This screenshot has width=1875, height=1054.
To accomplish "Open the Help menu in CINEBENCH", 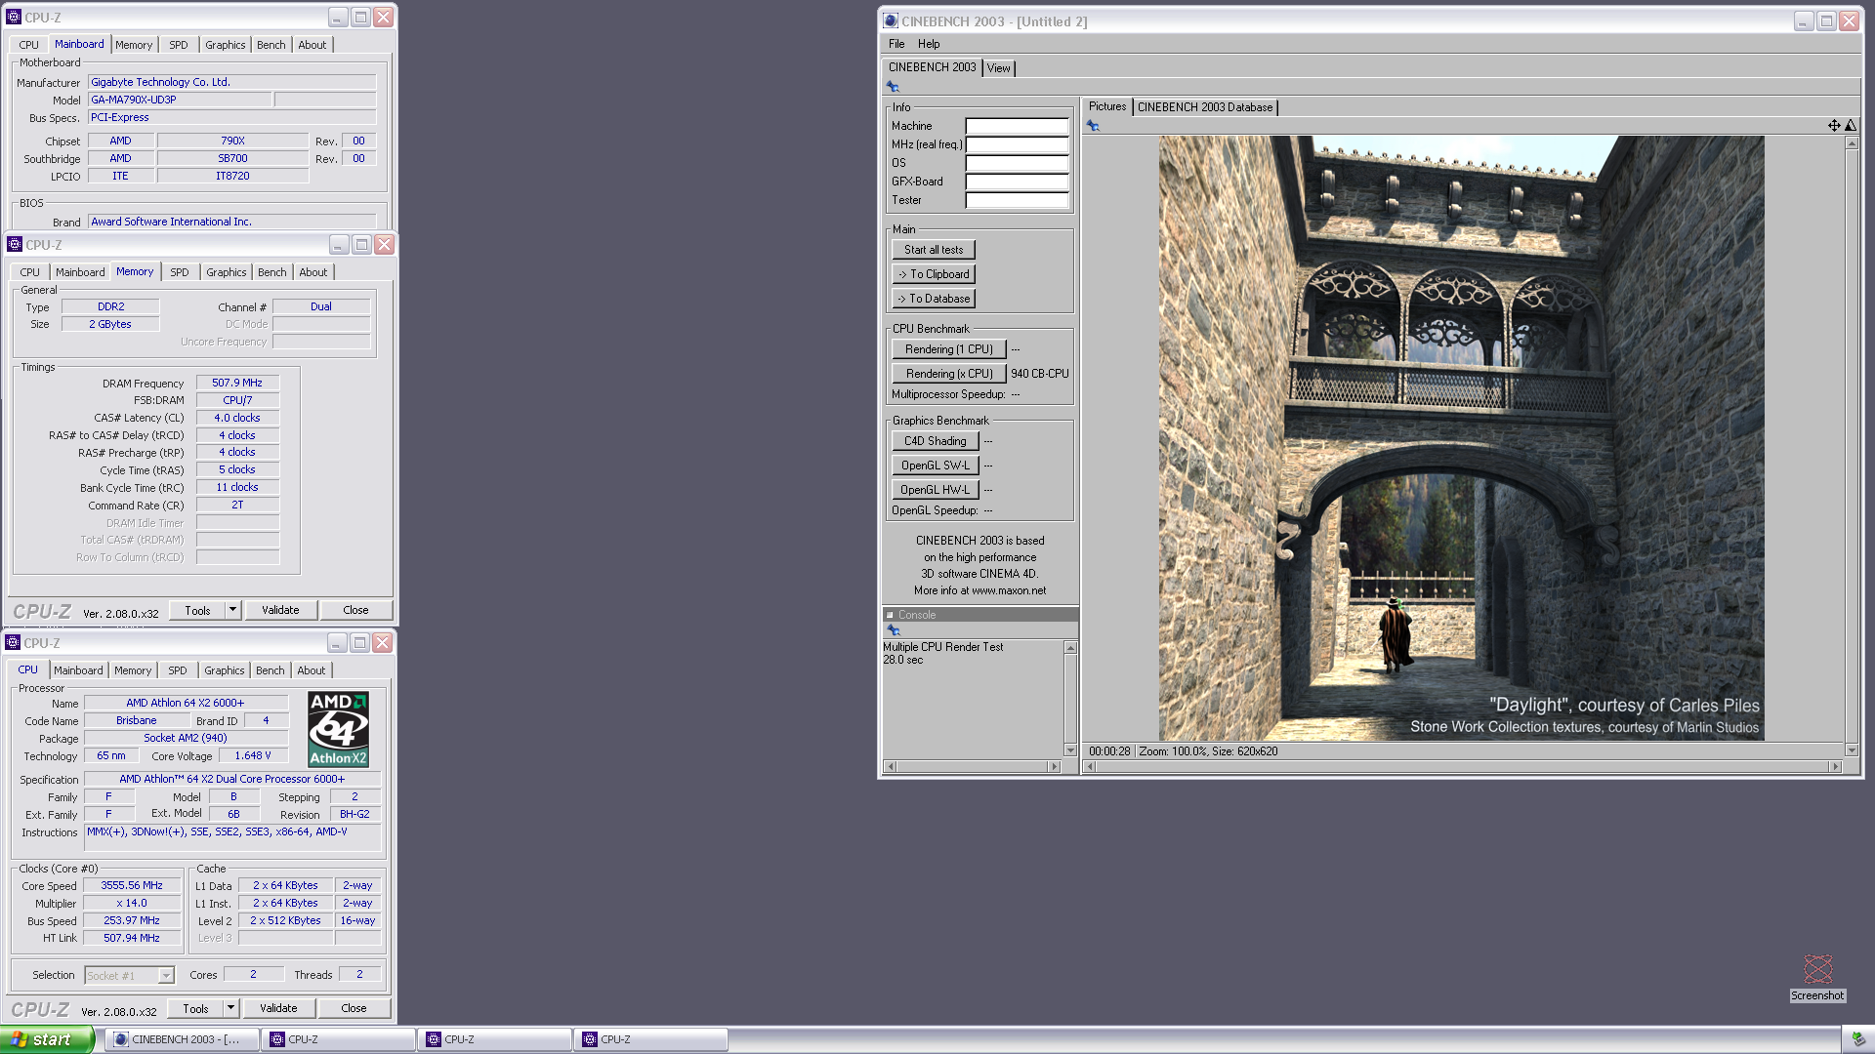I will pyautogui.click(x=929, y=44).
